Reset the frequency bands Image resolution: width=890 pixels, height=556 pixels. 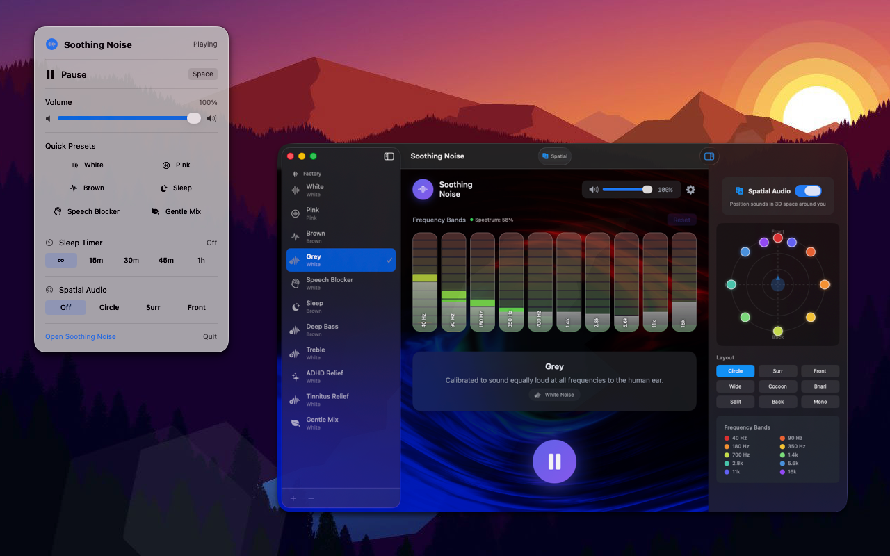point(681,220)
